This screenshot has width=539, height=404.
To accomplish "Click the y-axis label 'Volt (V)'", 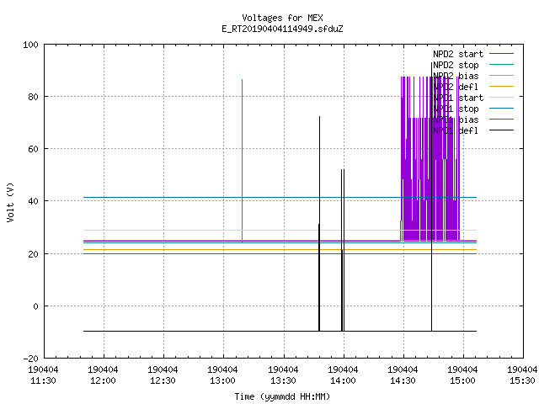I will tap(10, 202).
